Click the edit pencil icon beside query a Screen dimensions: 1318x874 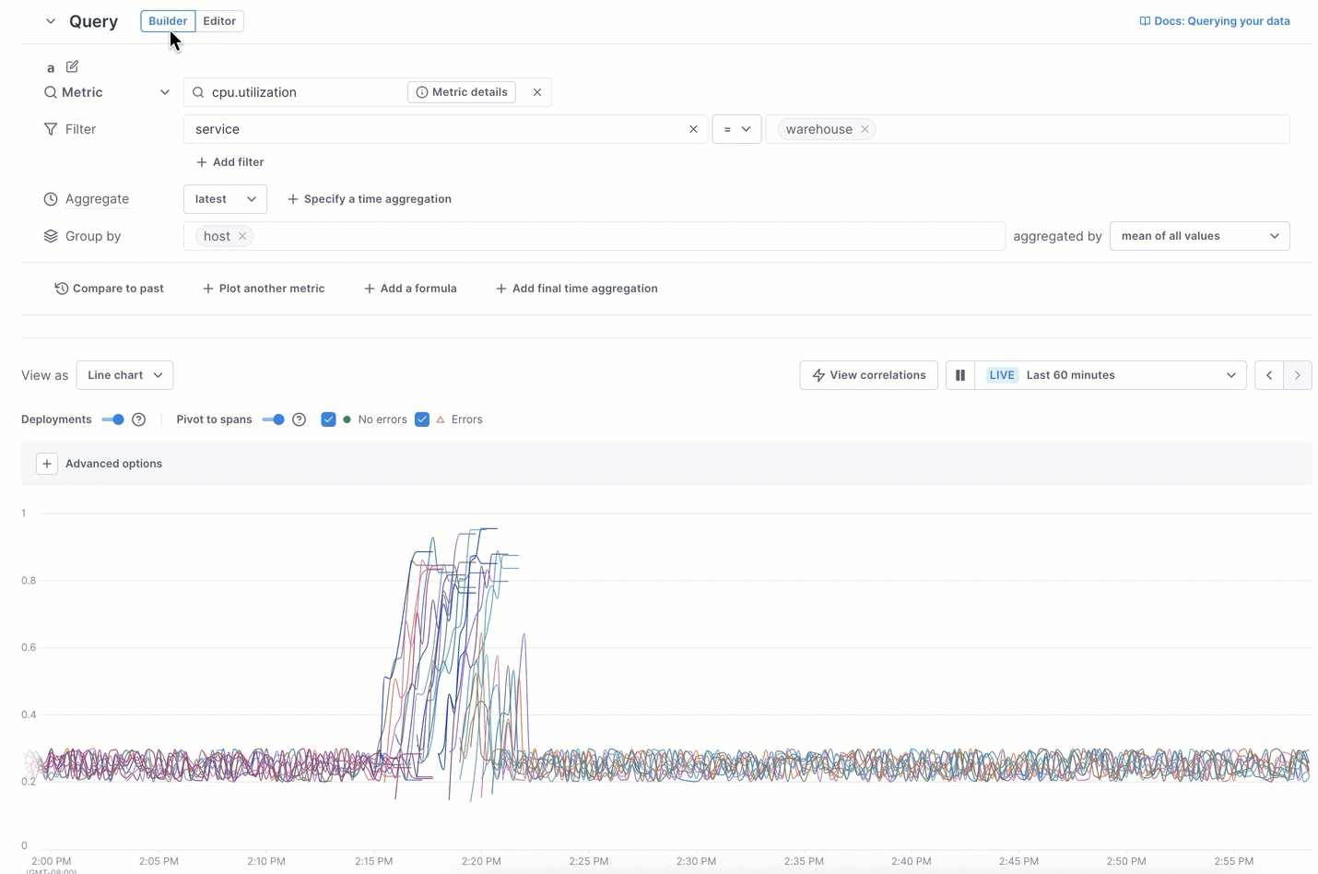72,66
